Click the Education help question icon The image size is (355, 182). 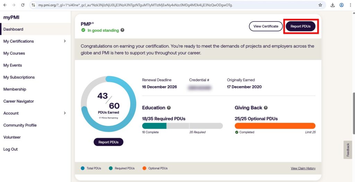169,108
